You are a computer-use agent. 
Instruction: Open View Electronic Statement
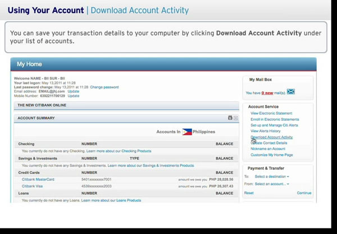tap(271, 113)
